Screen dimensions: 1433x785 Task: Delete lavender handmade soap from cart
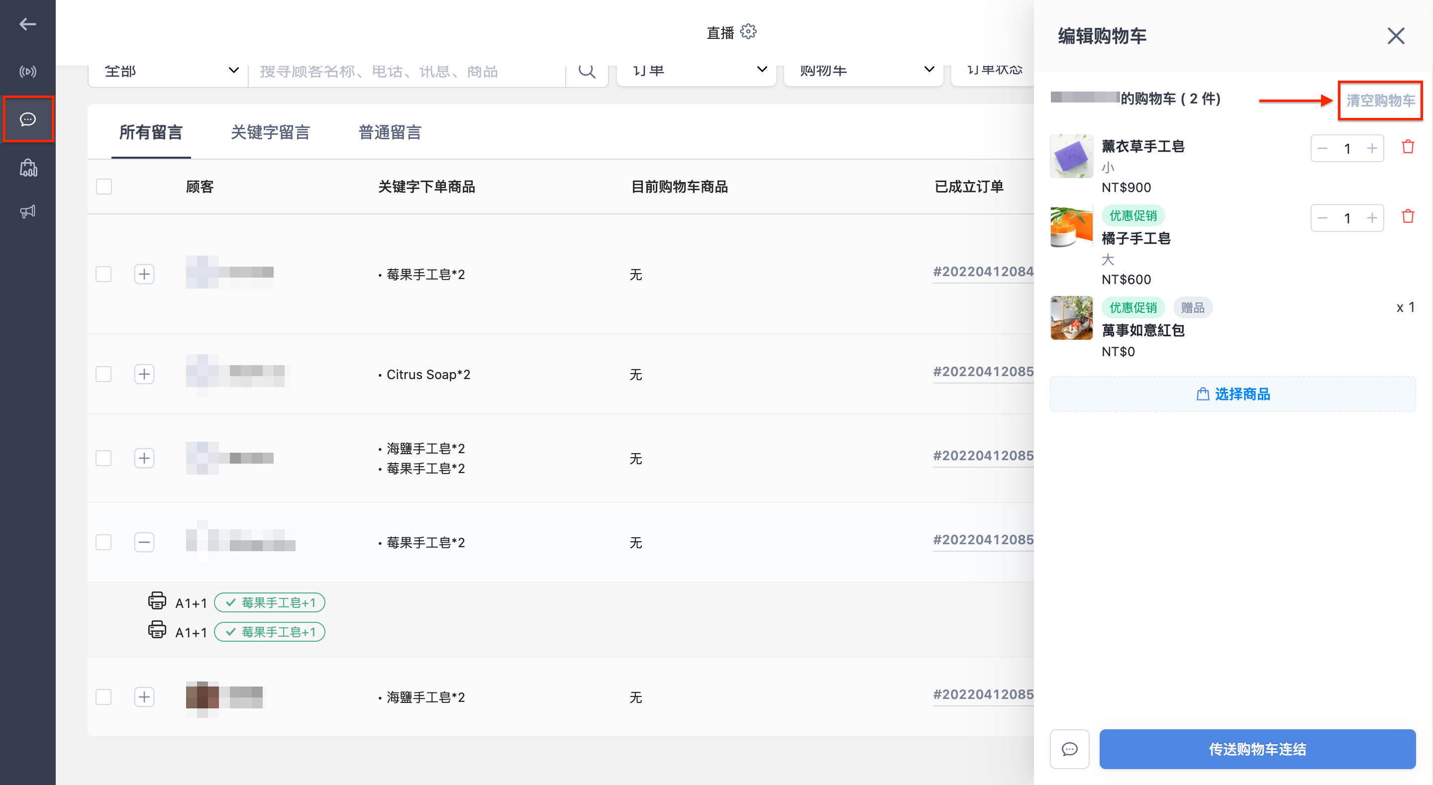click(x=1408, y=147)
